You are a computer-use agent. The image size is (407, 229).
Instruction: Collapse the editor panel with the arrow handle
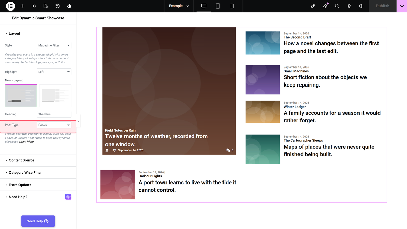[x=78, y=121]
